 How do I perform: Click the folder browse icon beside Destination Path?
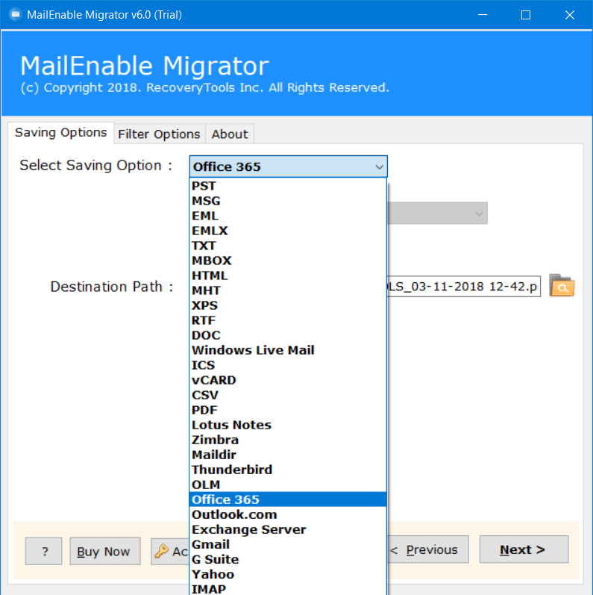coord(562,286)
